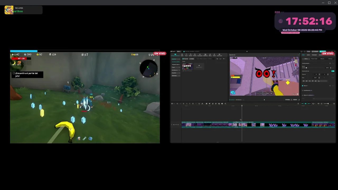Open the Subtítulos tab icon
Viewport: 338px width, 190px height.
click(x=205, y=54)
